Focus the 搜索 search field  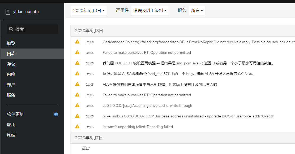click(x=32, y=29)
